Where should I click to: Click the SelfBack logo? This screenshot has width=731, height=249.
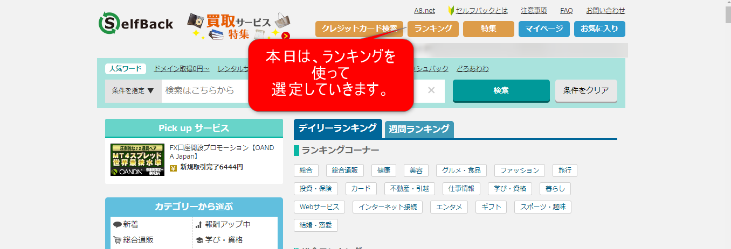click(136, 24)
